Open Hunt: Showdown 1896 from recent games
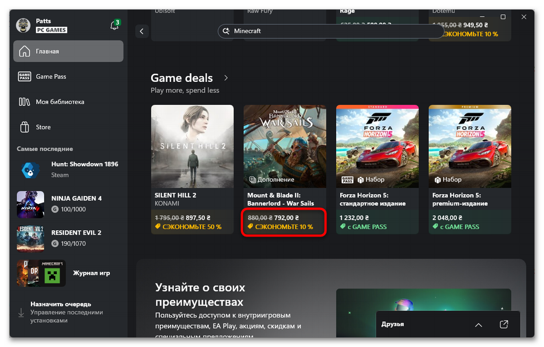The image size is (544, 347). [30, 169]
